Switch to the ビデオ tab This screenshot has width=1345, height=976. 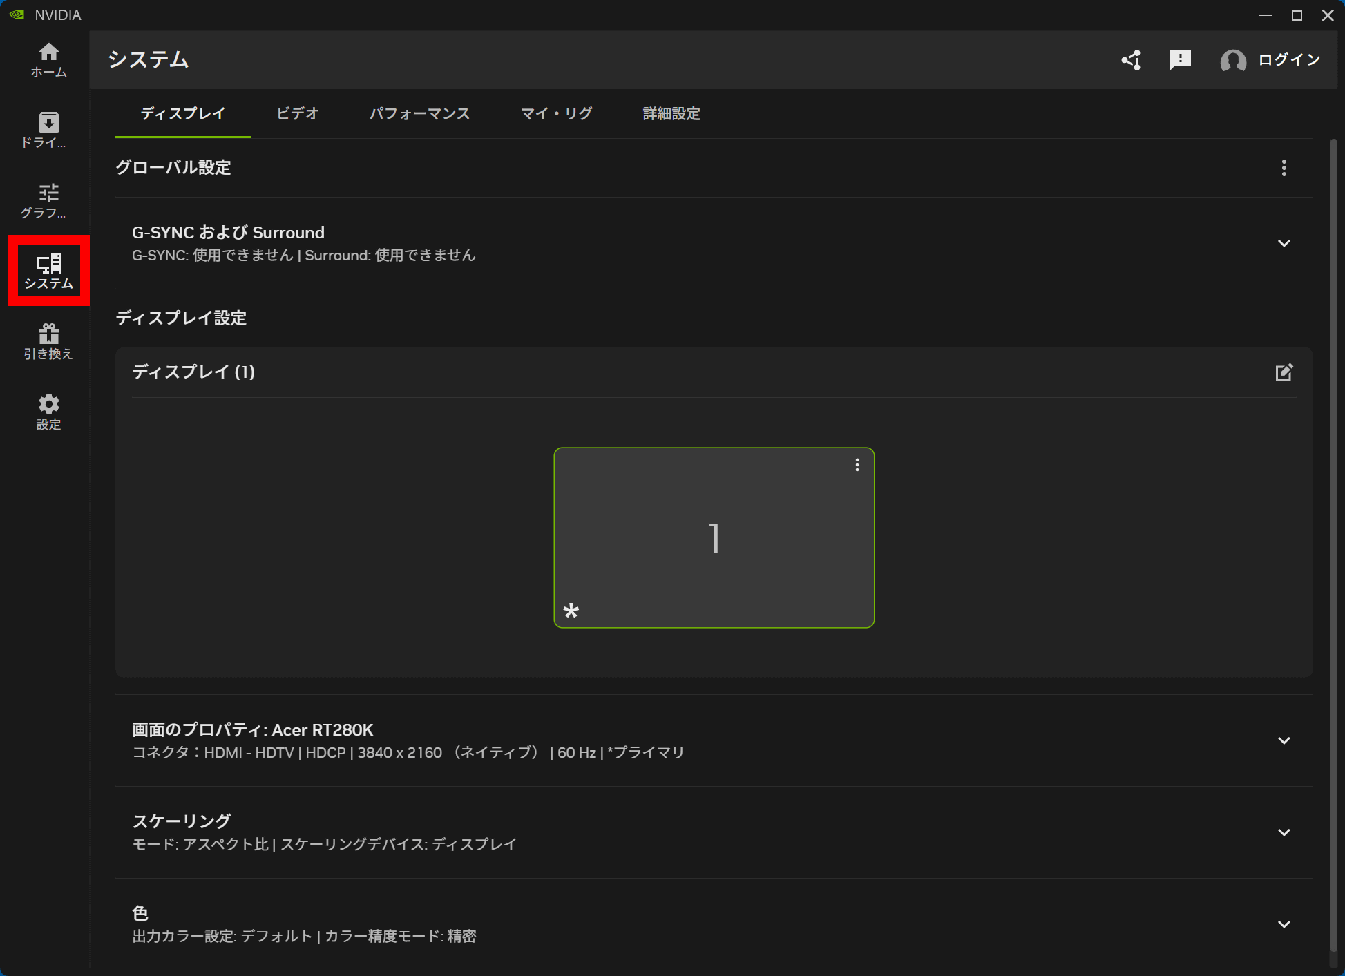(x=298, y=113)
